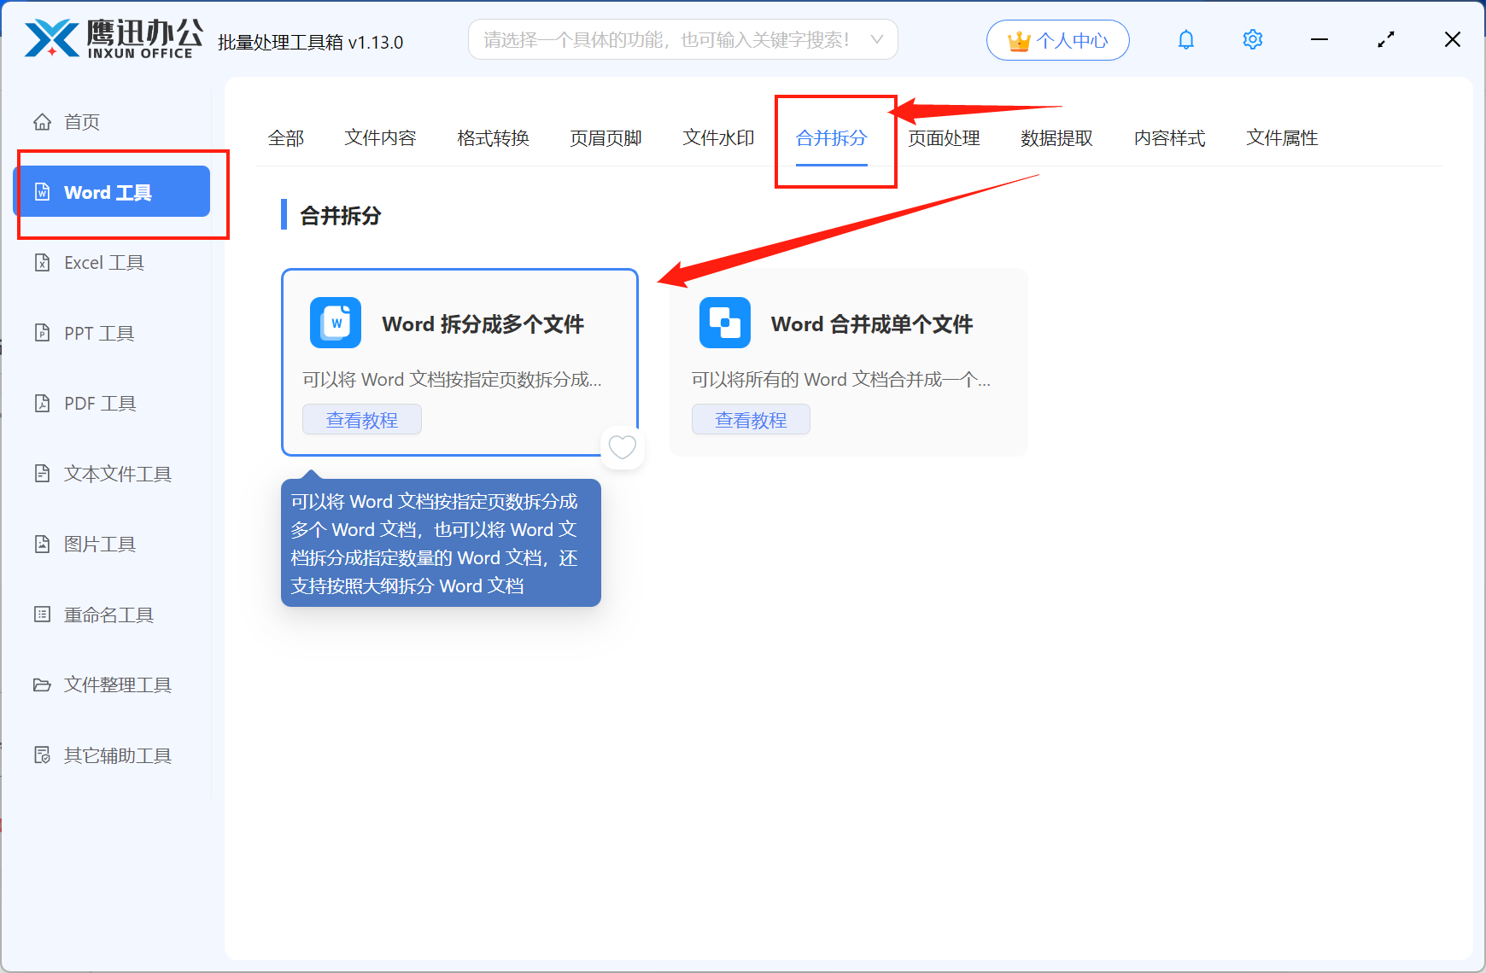1486x973 pixels.
Task: Expand the 文本文件工具 category
Action: tap(116, 474)
